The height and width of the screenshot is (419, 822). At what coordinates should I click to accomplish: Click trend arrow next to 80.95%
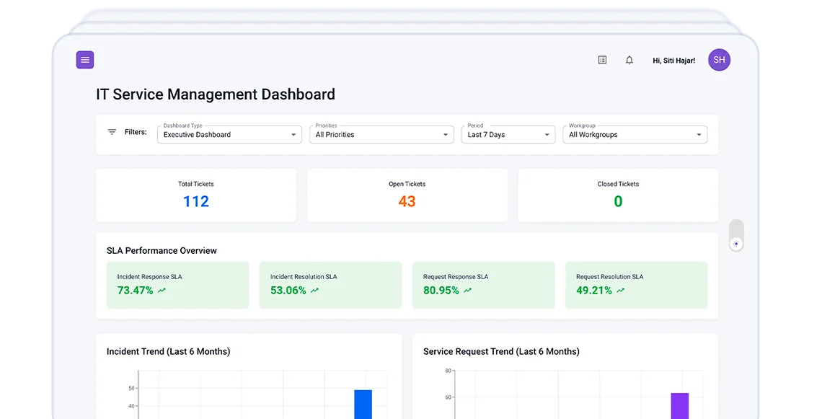coord(468,291)
